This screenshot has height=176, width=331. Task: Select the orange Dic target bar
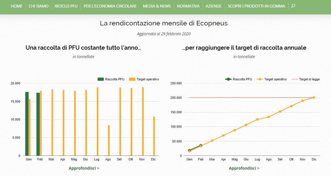pos(154,136)
